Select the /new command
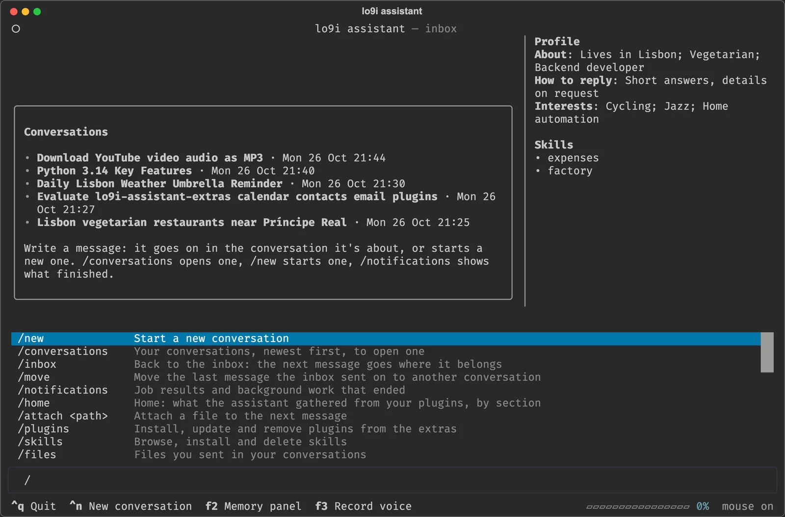The height and width of the screenshot is (517, 785). tap(386, 339)
